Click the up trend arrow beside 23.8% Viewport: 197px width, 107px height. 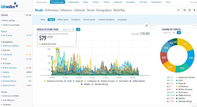pyautogui.click(x=168, y=92)
